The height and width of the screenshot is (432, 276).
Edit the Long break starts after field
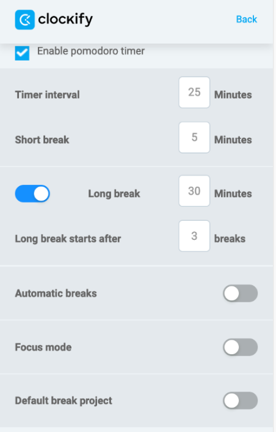pyautogui.click(x=194, y=236)
